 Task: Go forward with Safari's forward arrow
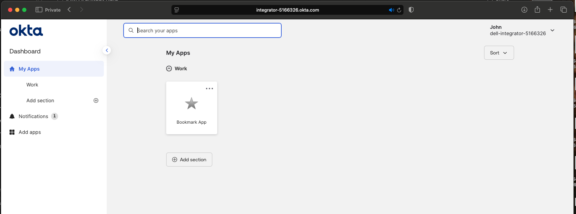82,9
